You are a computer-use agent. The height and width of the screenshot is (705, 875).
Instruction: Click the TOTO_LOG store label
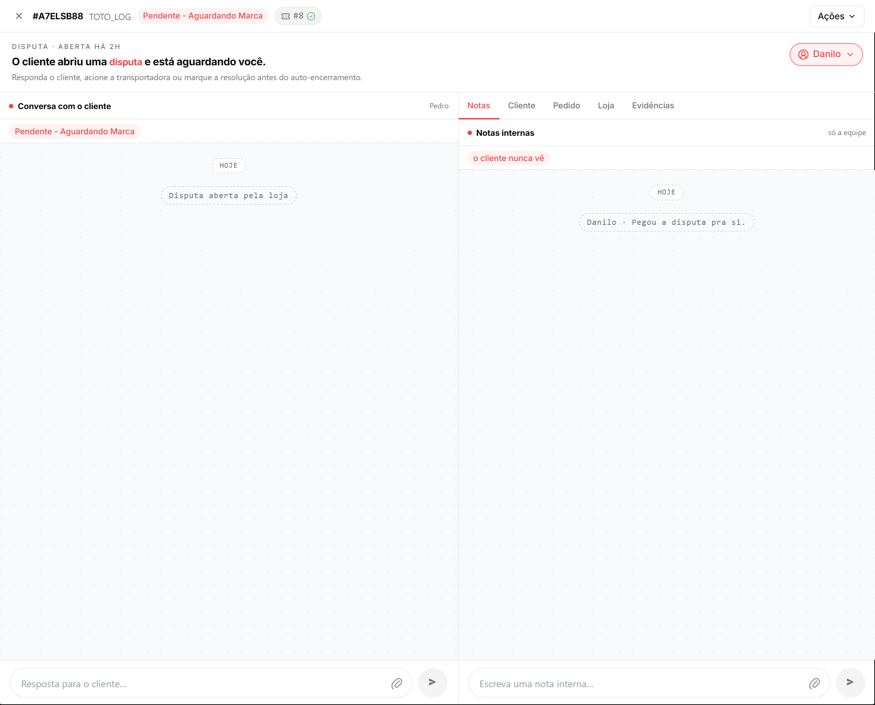[x=110, y=17]
